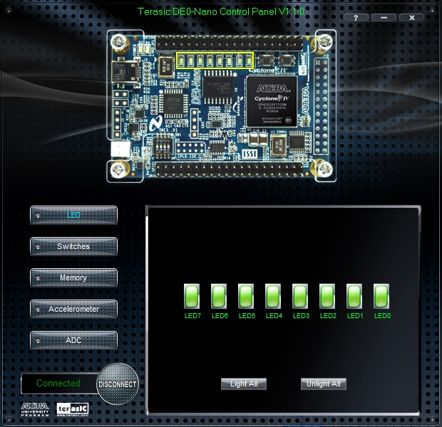Toggle the LED1 indicator
The width and height of the screenshot is (442, 427).
coord(354,296)
